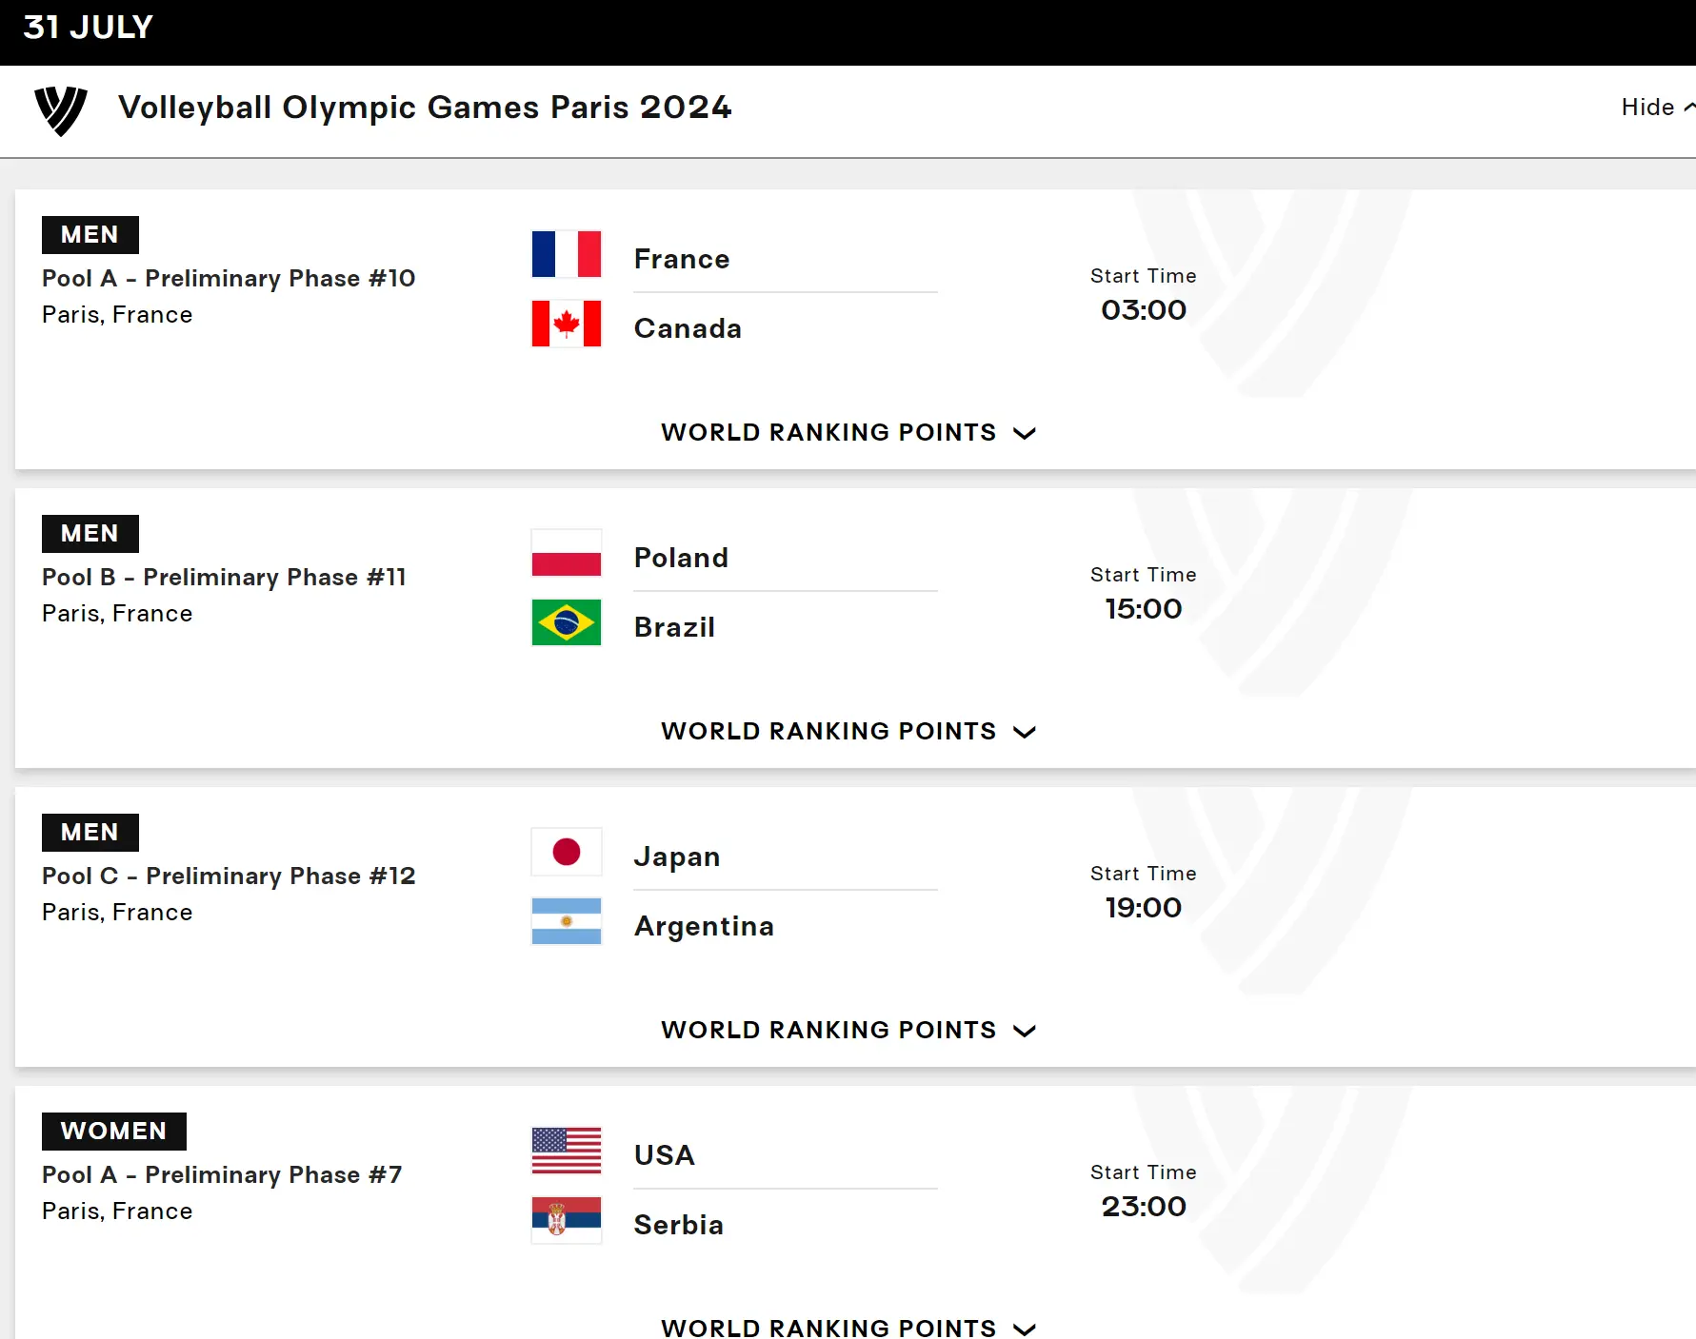Viewport: 1696px width, 1339px height.
Task: Click the USA flag icon
Action: pos(567,1151)
